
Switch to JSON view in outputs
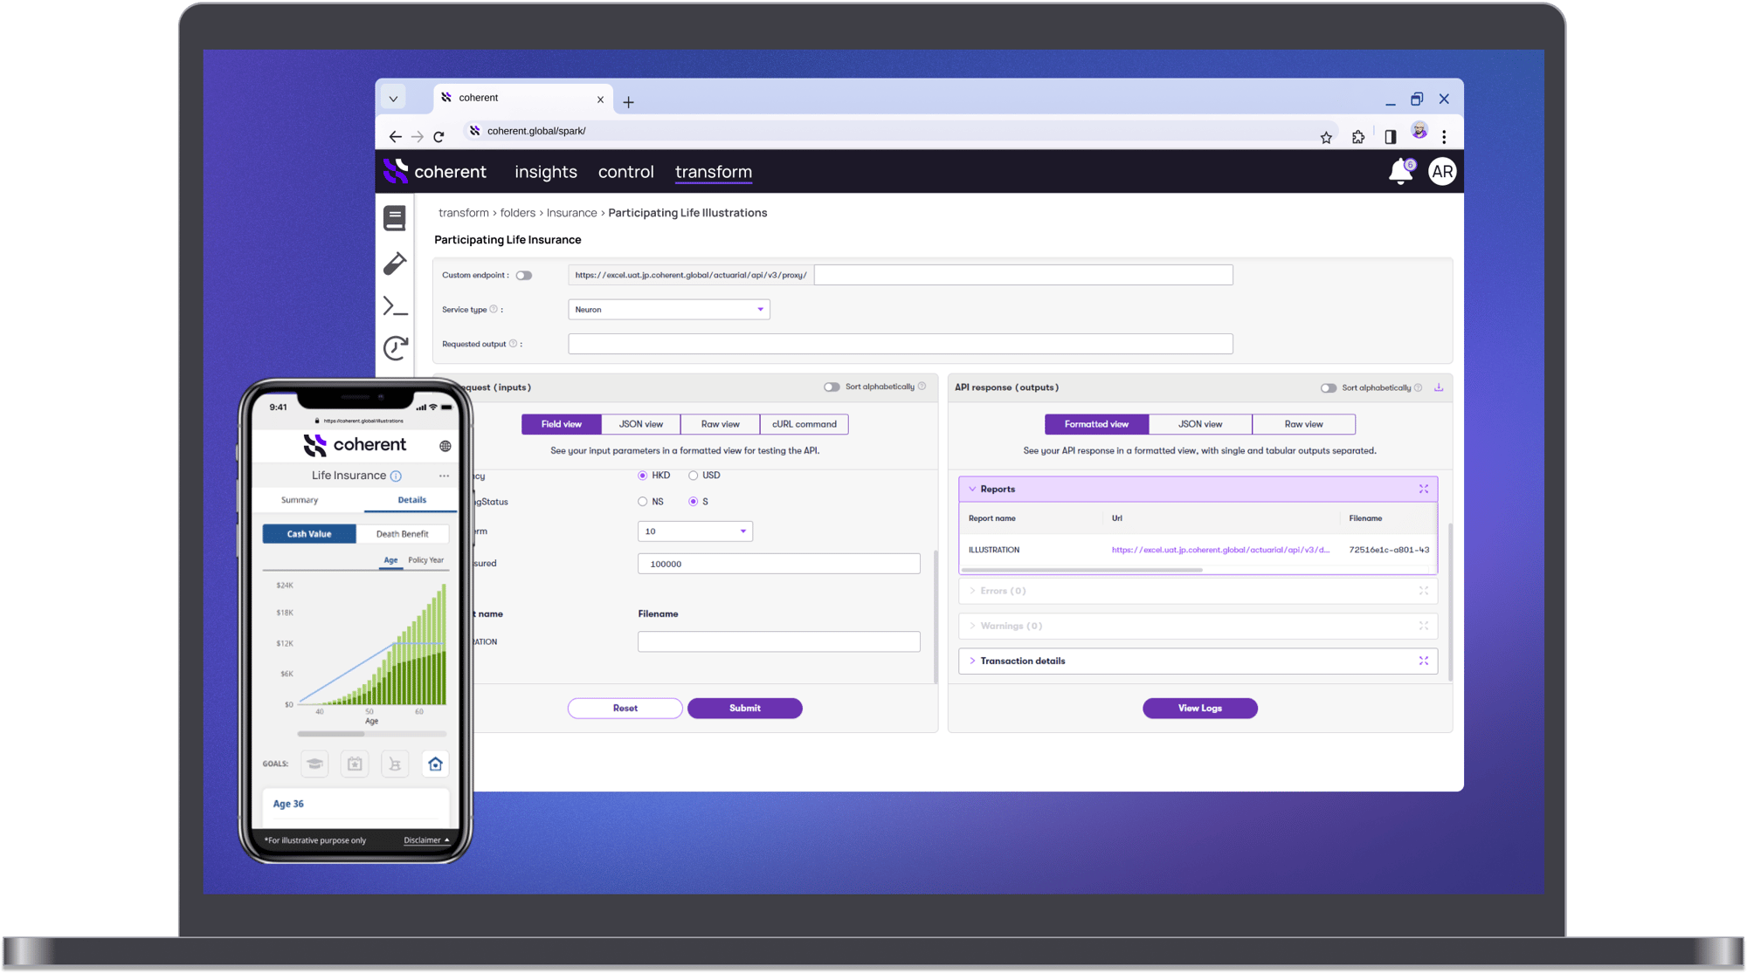(x=1199, y=424)
